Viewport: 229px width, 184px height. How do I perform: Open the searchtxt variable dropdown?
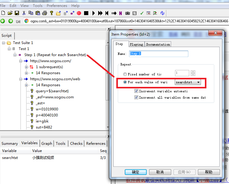pos(188,82)
